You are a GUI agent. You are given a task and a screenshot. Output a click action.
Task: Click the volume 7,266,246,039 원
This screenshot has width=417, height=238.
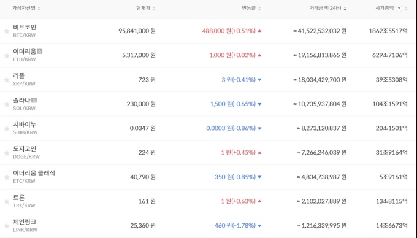(x=321, y=152)
